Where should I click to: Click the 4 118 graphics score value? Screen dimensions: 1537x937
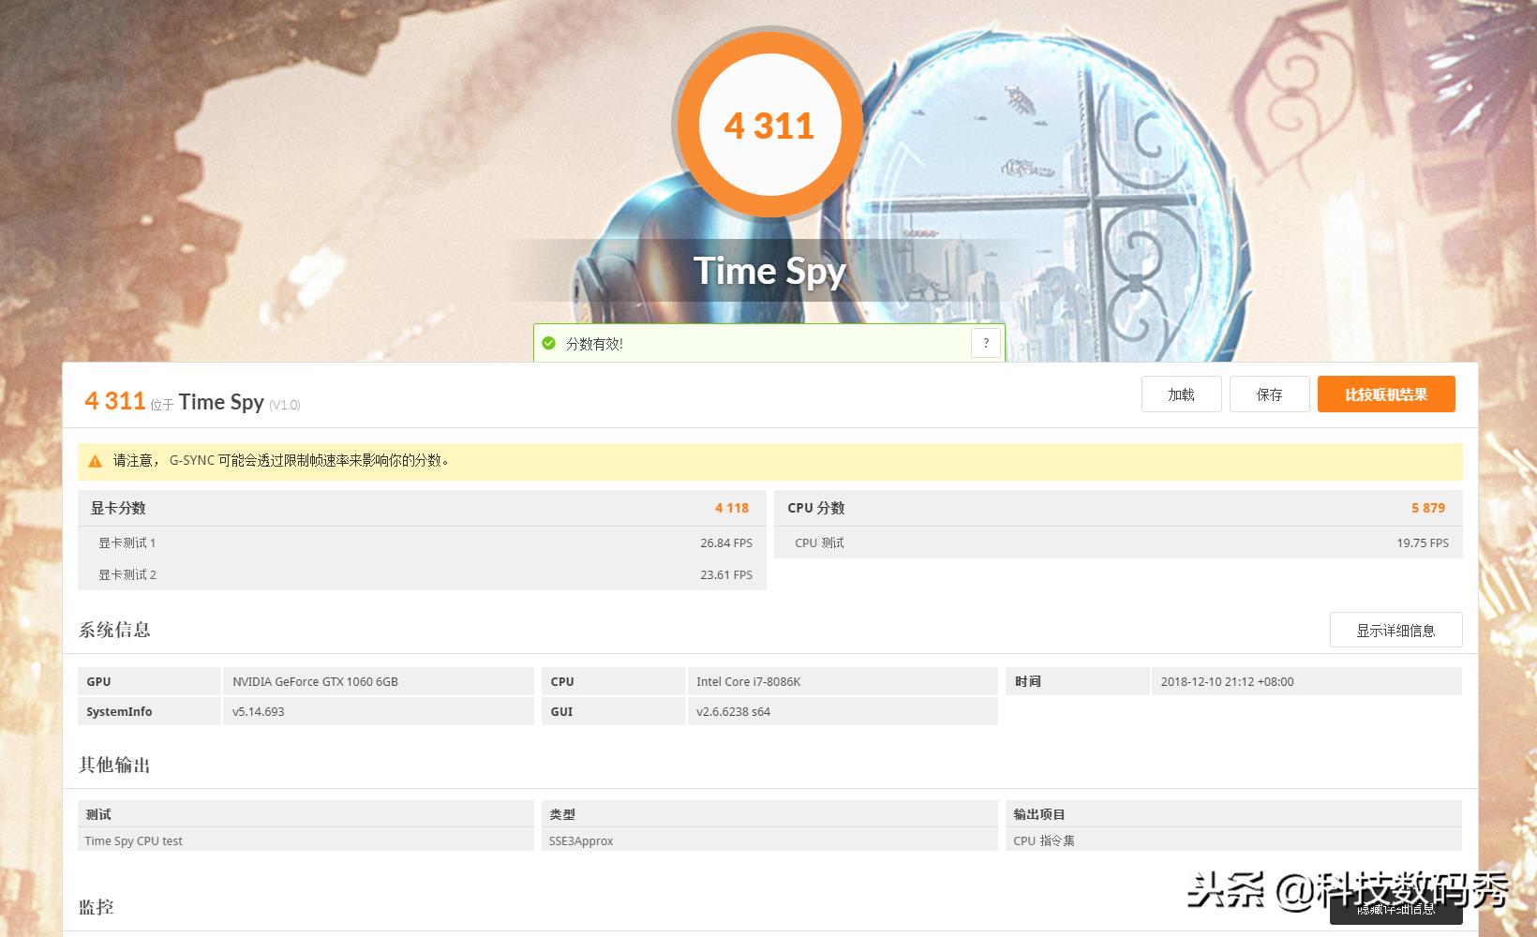click(x=732, y=508)
